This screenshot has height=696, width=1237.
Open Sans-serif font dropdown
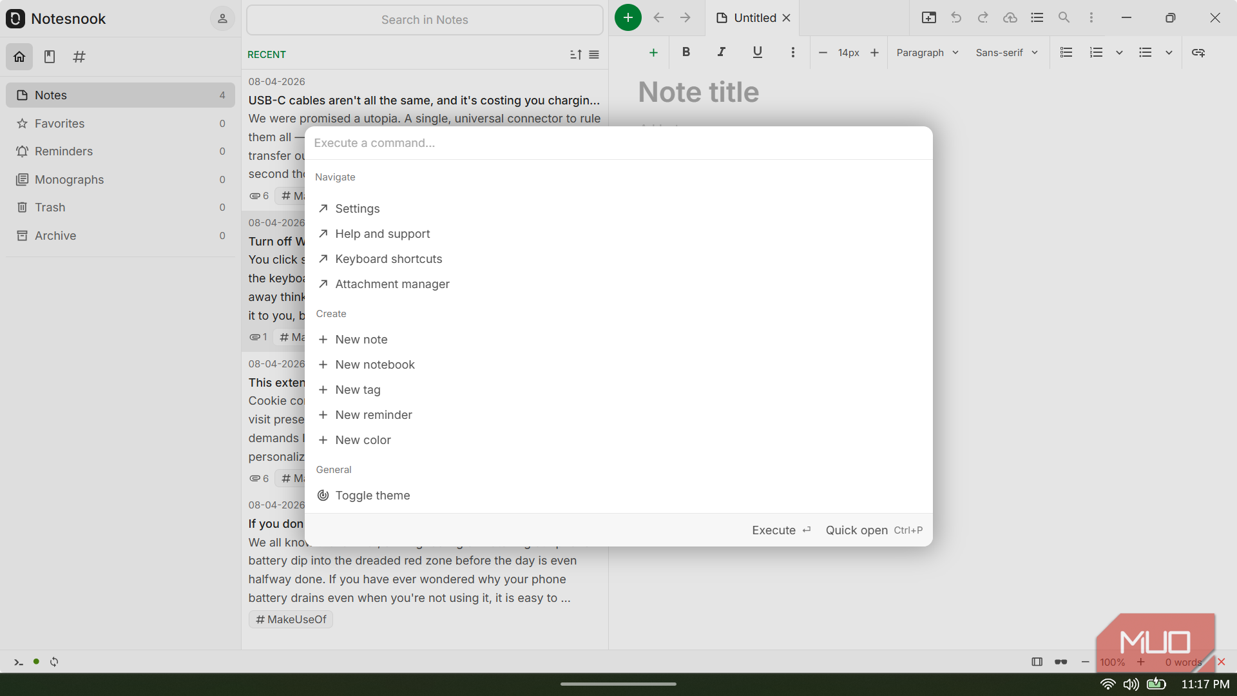click(x=1006, y=53)
